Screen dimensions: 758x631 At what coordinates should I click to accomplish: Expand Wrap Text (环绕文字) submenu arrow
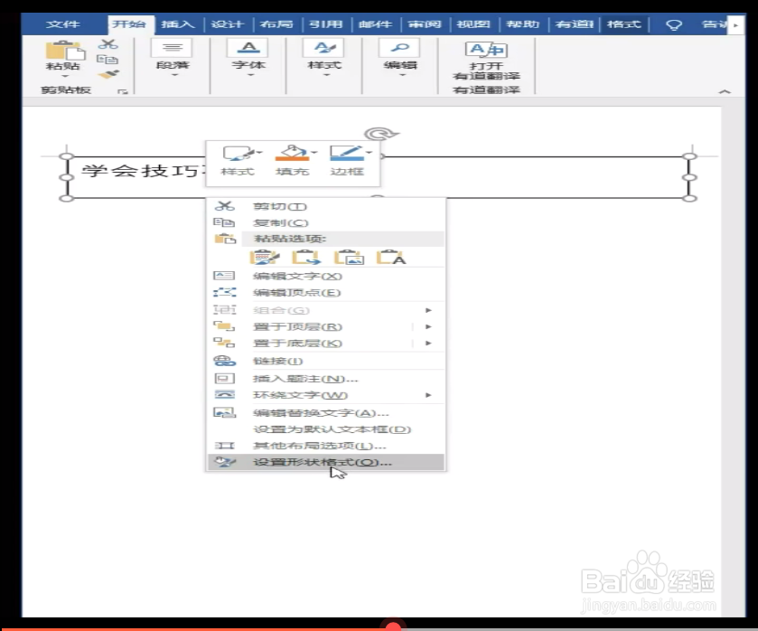[428, 395]
